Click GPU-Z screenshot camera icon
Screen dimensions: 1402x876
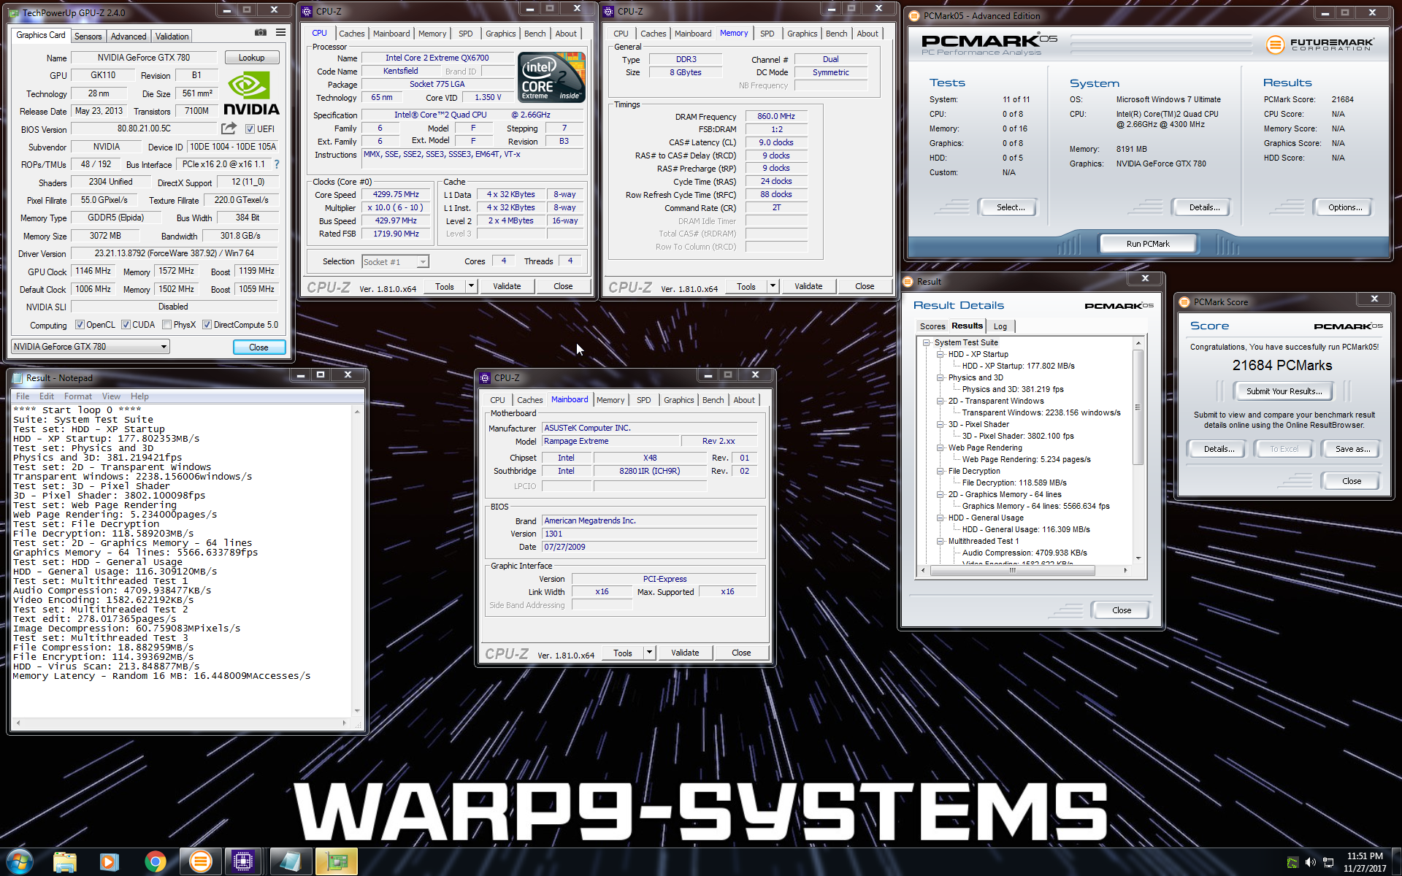click(260, 33)
